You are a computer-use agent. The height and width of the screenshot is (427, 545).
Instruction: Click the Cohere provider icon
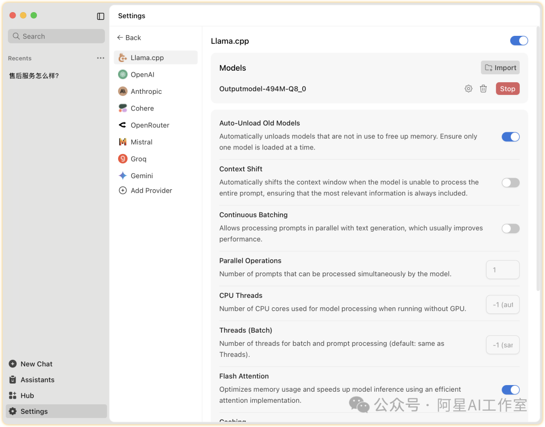pyautogui.click(x=123, y=108)
